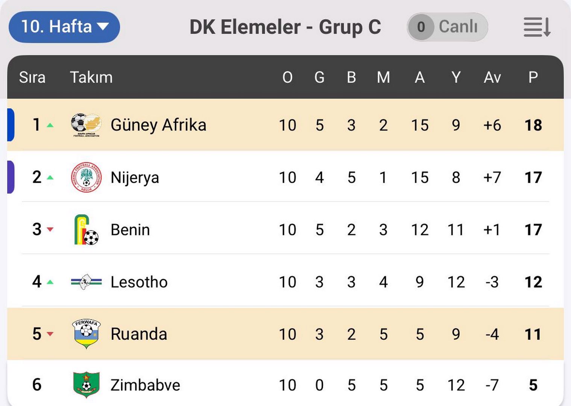Select the Benin team name
This screenshot has width=571, height=406.
point(130,230)
